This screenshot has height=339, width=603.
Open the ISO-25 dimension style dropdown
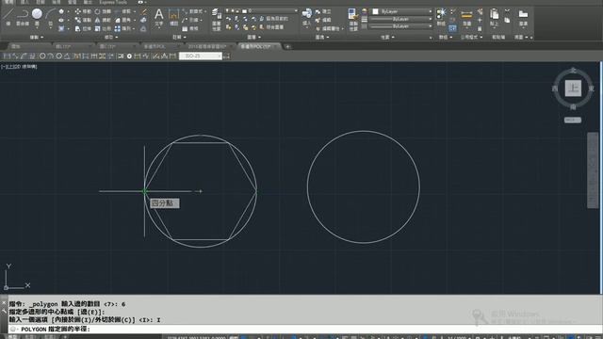[x=220, y=56]
